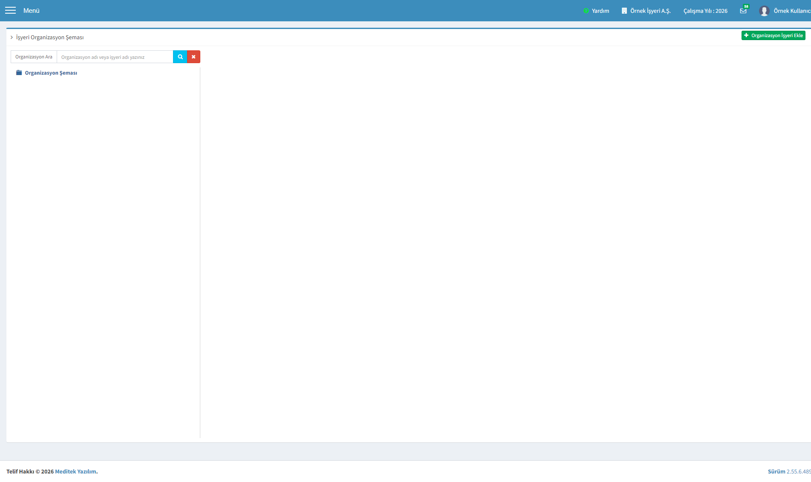Click the Organizasyon Şeması folder icon

[x=19, y=73]
